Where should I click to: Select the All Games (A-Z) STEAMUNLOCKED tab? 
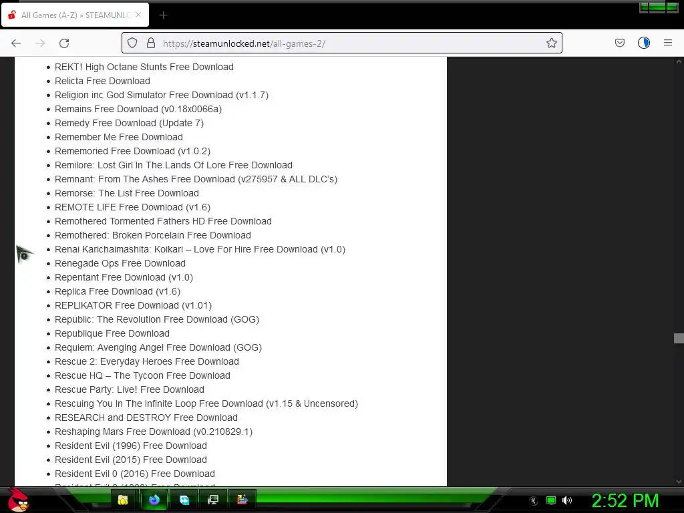pos(75,15)
